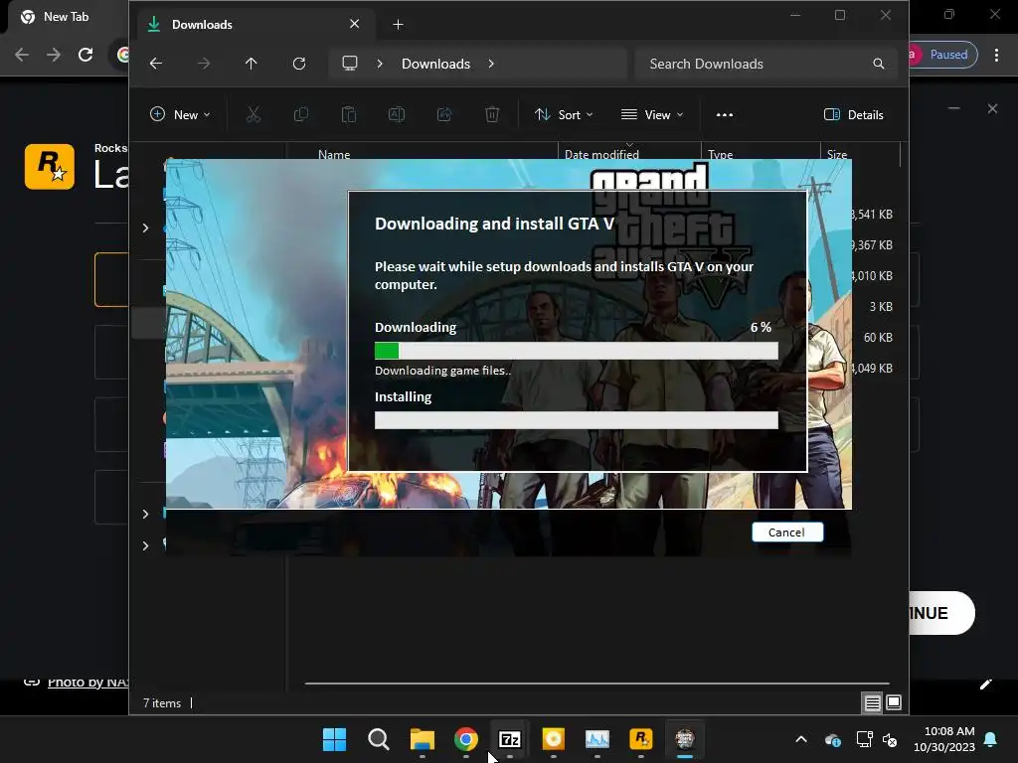
Task: Click the Cut scissors icon
Action: (x=254, y=115)
